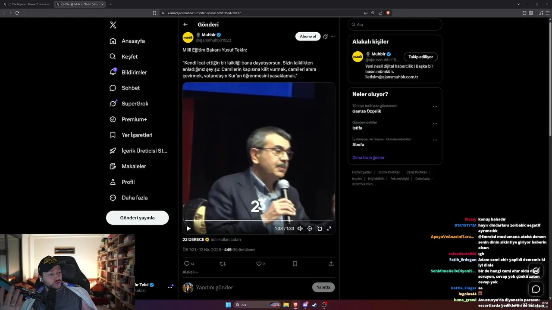Viewport: 552px width, 310px height.
Task: Click Abone ol subscribe button
Action: 308,37
